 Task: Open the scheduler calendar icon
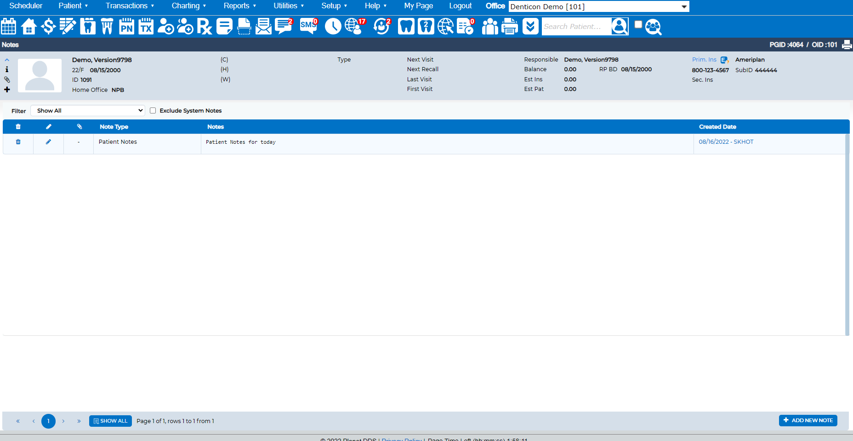[x=9, y=26]
